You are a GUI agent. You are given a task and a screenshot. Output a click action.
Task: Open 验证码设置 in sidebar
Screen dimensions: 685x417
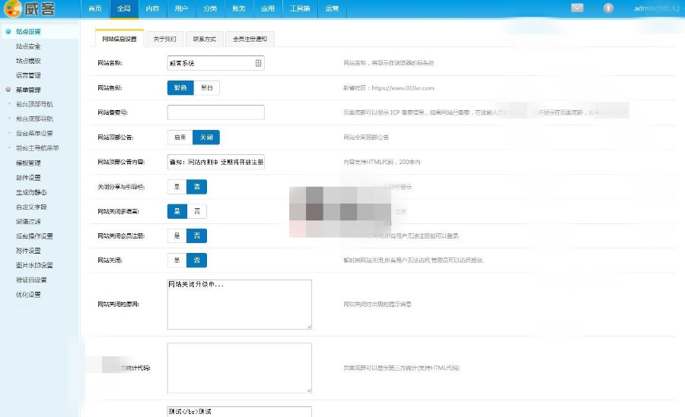click(31, 280)
